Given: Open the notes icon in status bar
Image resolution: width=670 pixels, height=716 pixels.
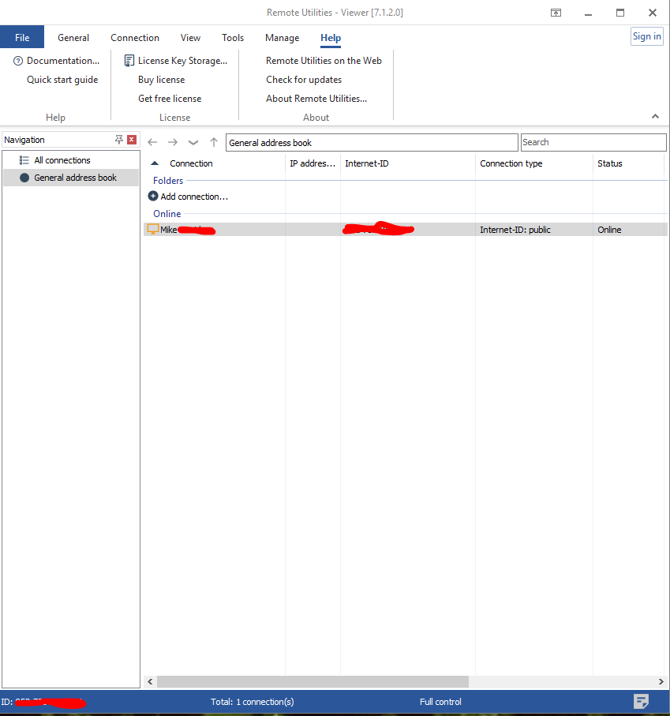Looking at the screenshot, I should coord(641,701).
